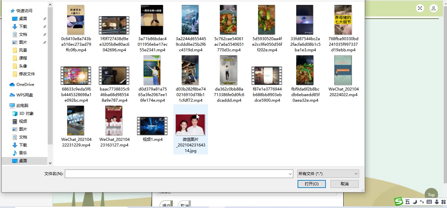Screen dimensions: 447x208
Task: Select file 768fba90330bd241035f997337d19ebb.mp4
Action: (343, 29)
